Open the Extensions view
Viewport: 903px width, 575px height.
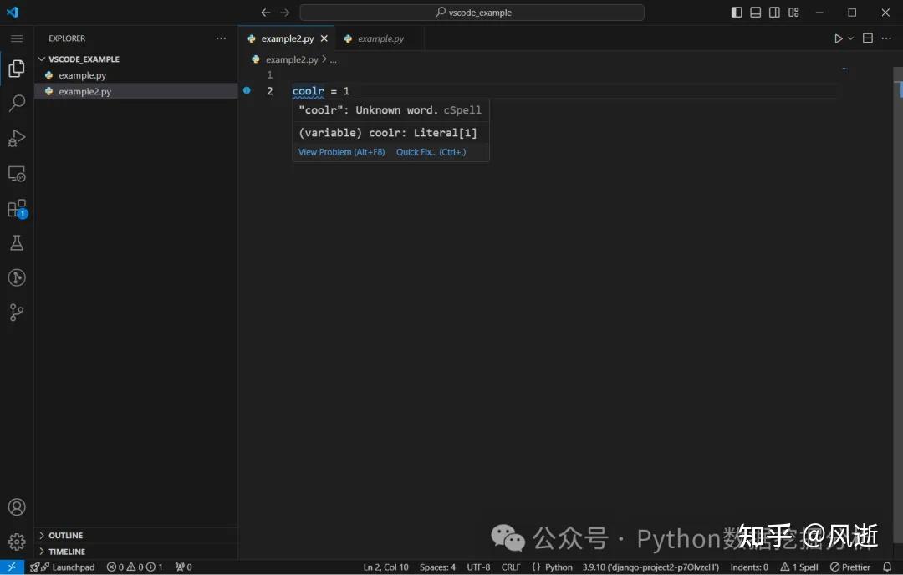pos(17,208)
